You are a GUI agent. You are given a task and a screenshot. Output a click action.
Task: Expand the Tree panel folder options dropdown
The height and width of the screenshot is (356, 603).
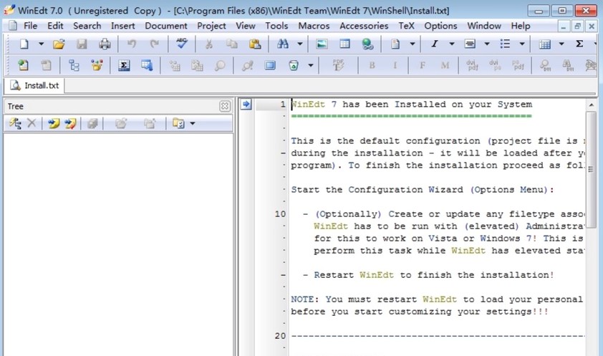pos(192,124)
